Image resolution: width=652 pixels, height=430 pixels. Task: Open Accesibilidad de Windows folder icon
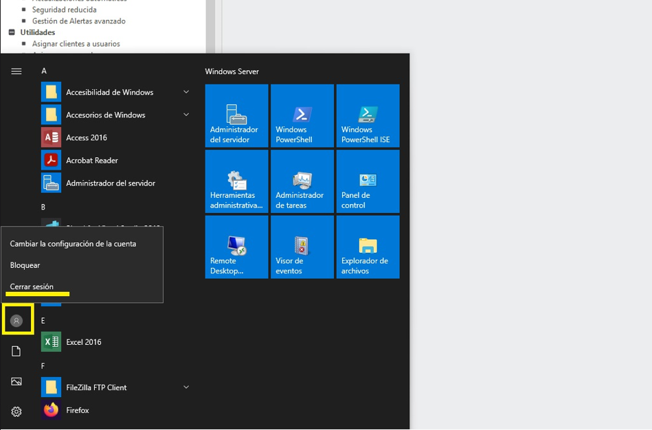coord(51,92)
